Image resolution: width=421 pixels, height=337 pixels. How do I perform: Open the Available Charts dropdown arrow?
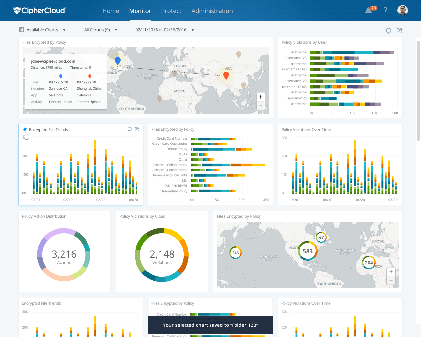pos(64,30)
